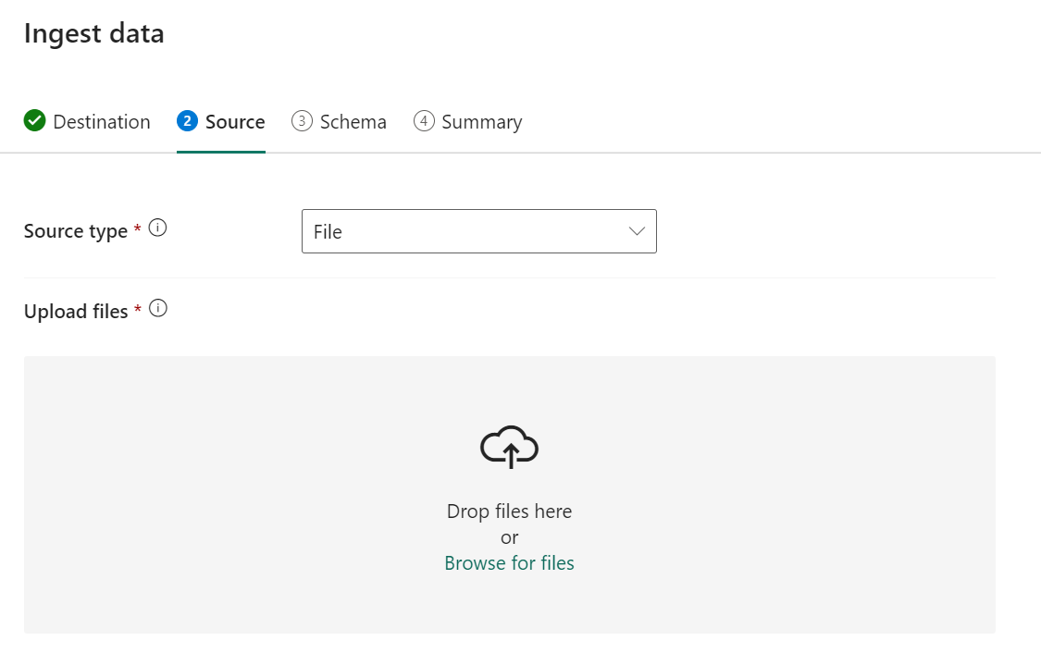
Task: Click the 'Ingest data' page heading
Action: 93,33
